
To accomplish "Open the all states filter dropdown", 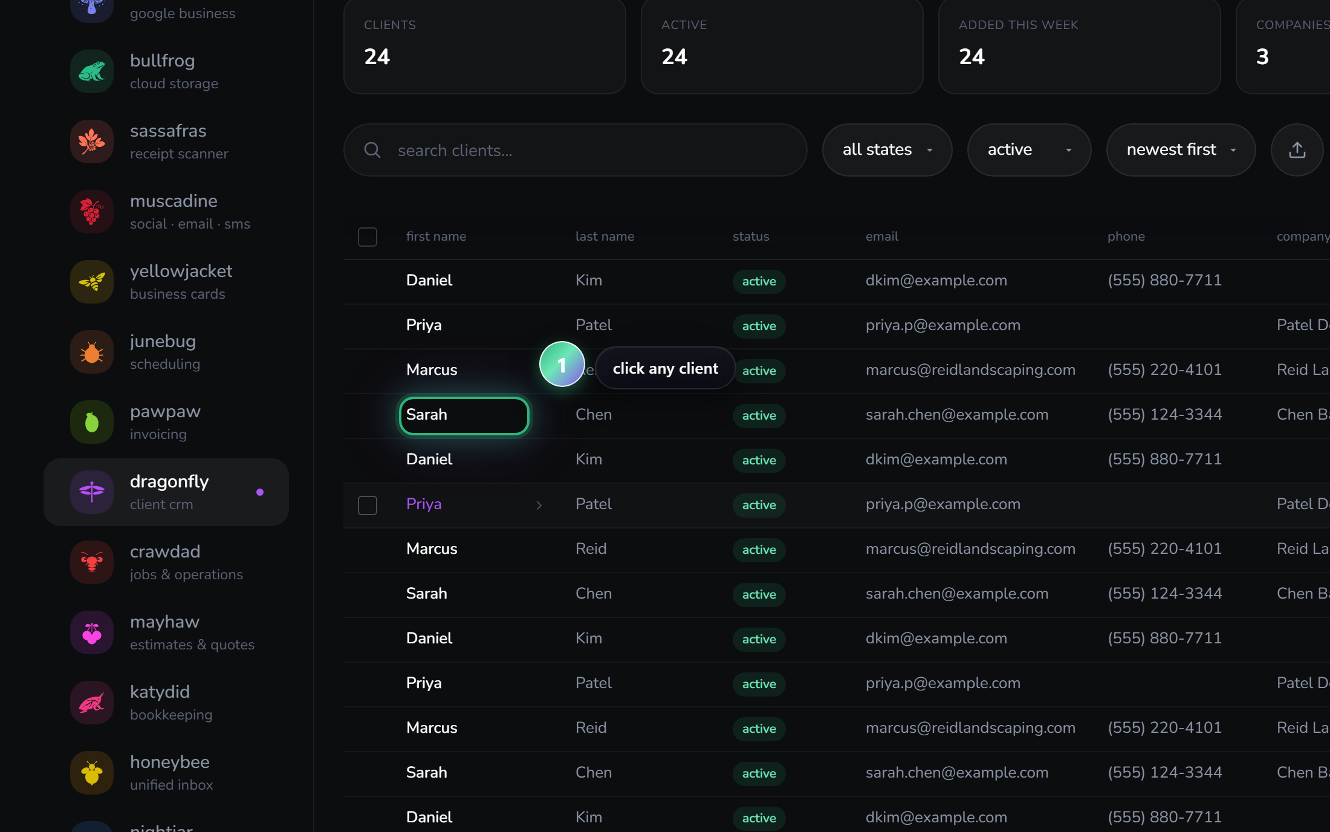I will point(887,150).
